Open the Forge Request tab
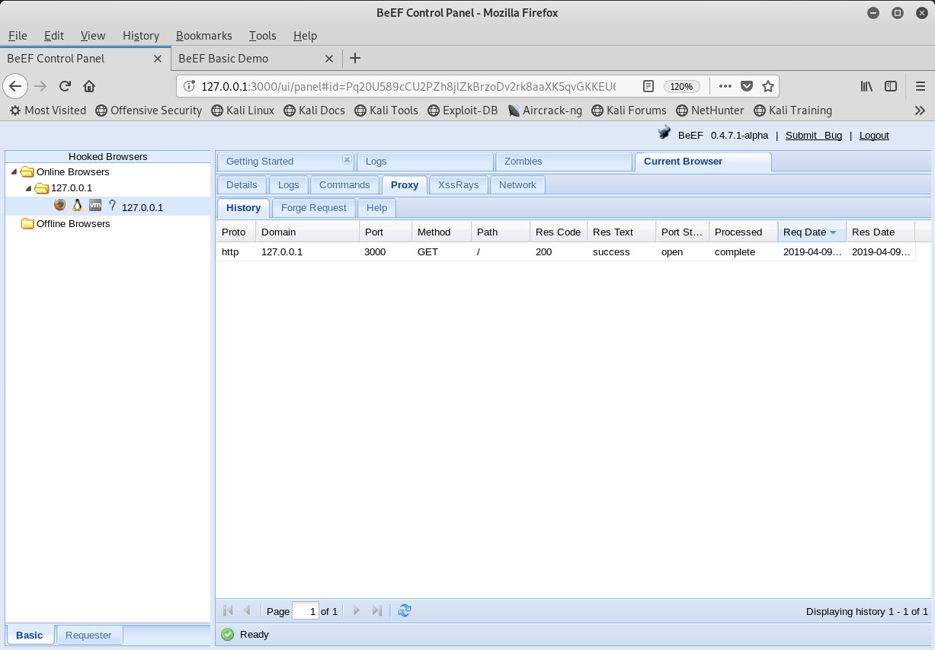 [314, 207]
